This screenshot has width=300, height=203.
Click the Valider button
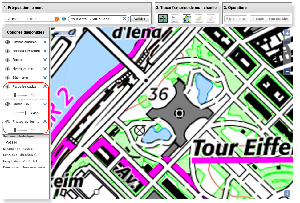pos(140,19)
